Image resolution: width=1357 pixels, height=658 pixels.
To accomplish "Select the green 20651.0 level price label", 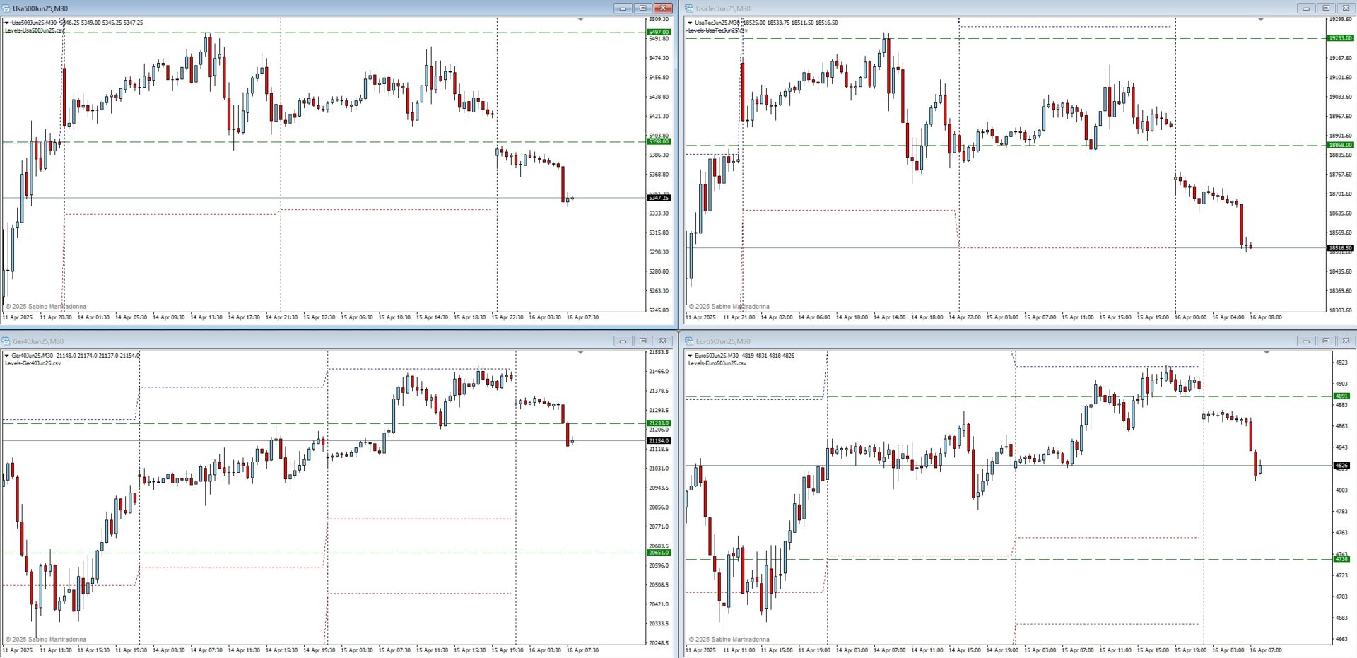I will (659, 553).
